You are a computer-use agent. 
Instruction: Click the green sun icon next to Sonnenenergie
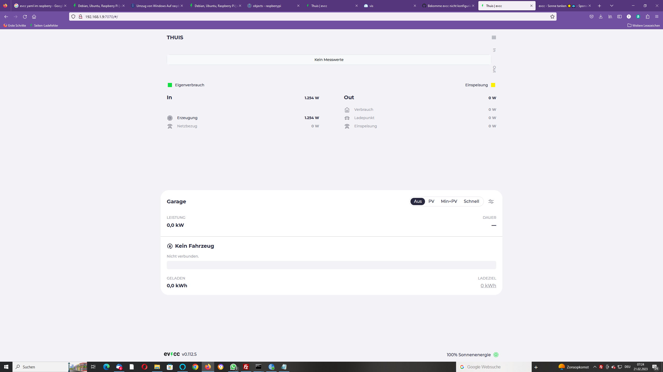click(496, 355)
